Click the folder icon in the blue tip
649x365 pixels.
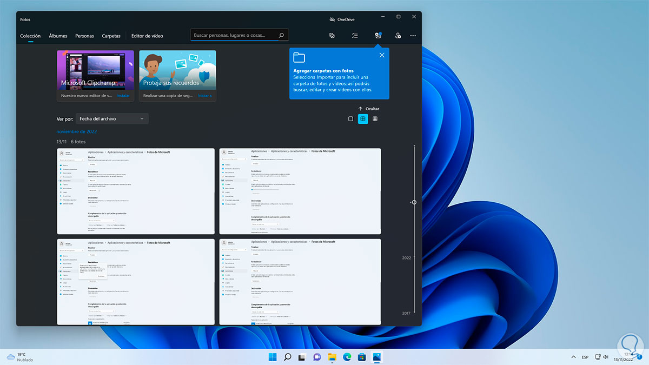tap(299, 57)
